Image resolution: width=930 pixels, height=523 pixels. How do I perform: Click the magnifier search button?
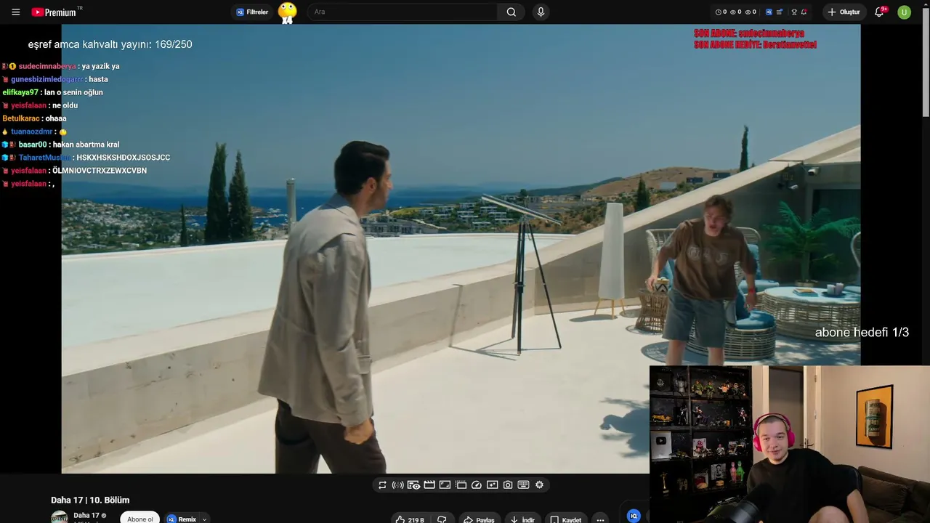coord(511,12)
